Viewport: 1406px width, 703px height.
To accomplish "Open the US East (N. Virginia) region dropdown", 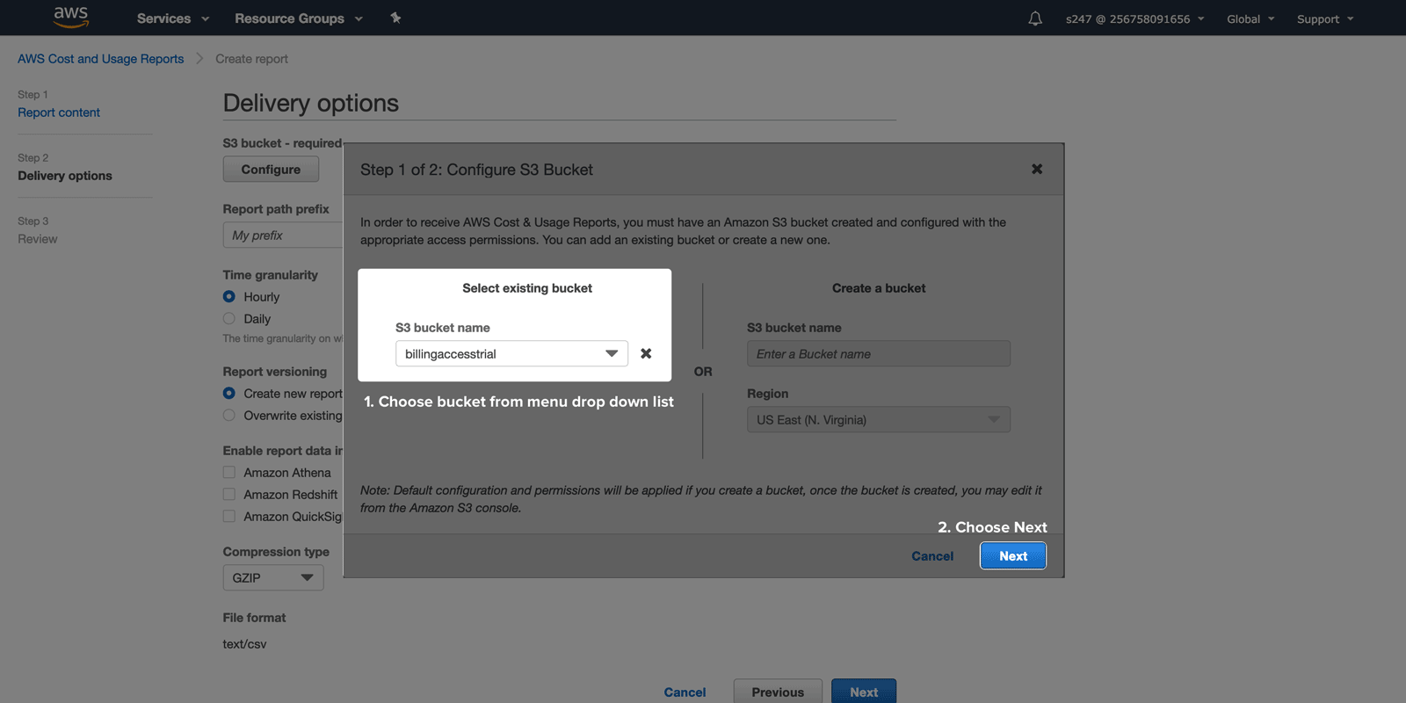I will [x=879, y=419].
